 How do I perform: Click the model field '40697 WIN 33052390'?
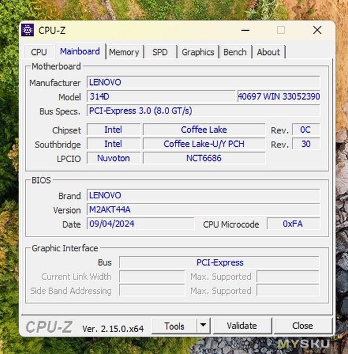(x=279, y=96)
